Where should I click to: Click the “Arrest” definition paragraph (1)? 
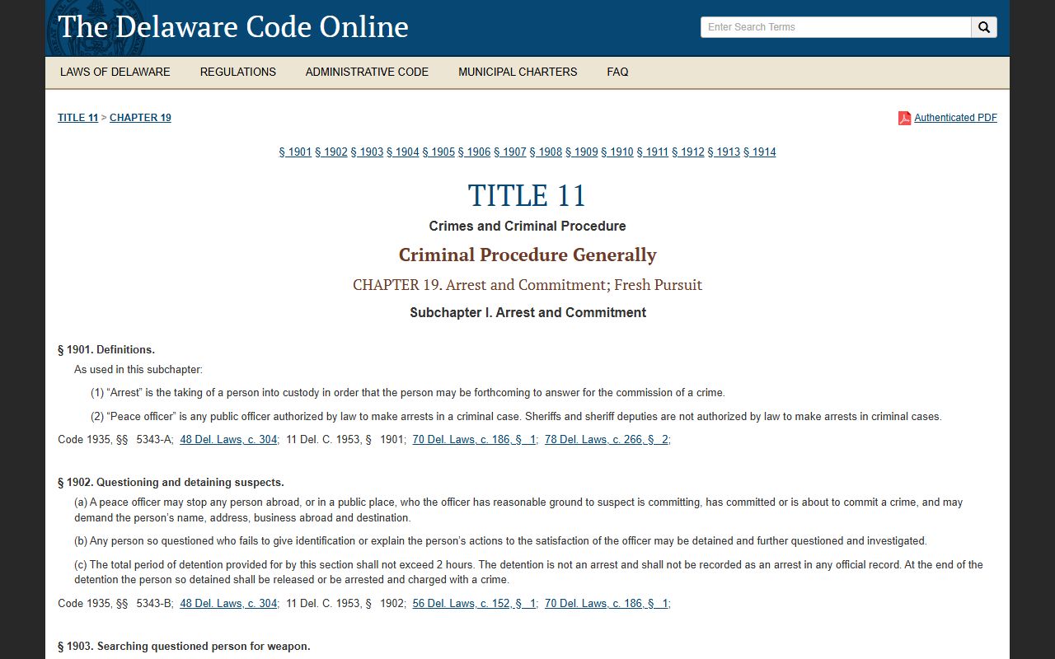tap(408, 393)
